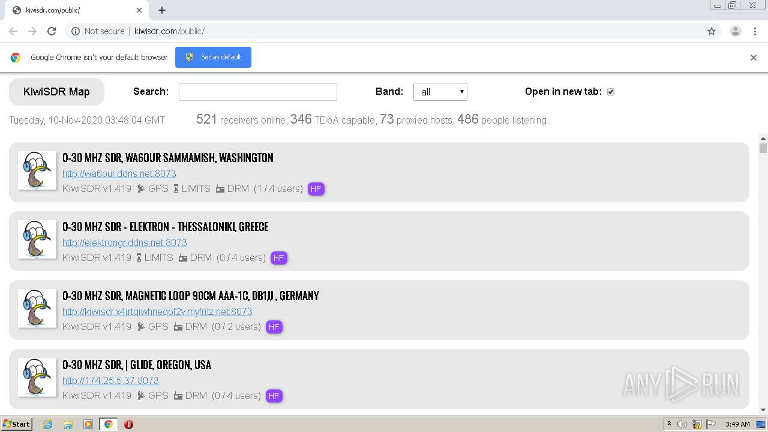
Task: Bookmark this page with the star icon
Action: click(712, 31)
